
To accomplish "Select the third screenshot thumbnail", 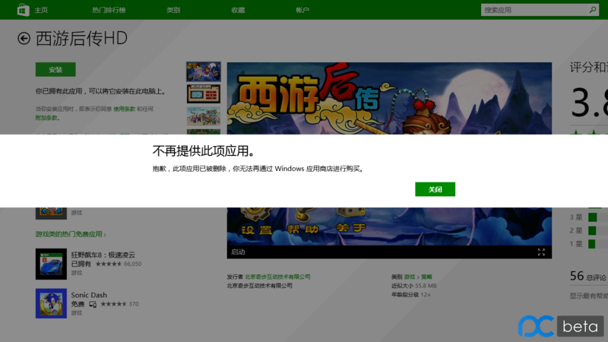I will point(204,116).
